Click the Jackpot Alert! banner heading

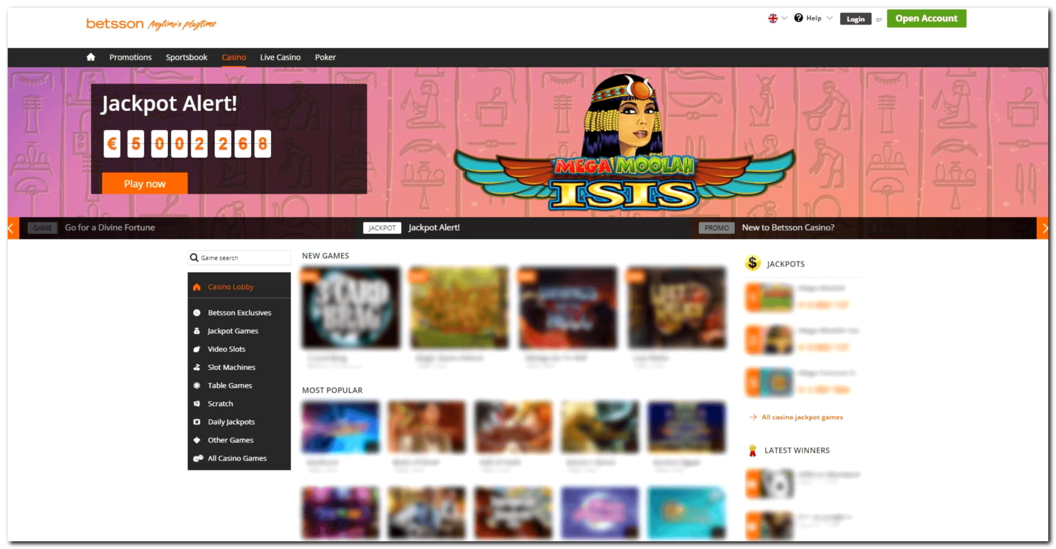pyautogui.click(x=169, y=104)
